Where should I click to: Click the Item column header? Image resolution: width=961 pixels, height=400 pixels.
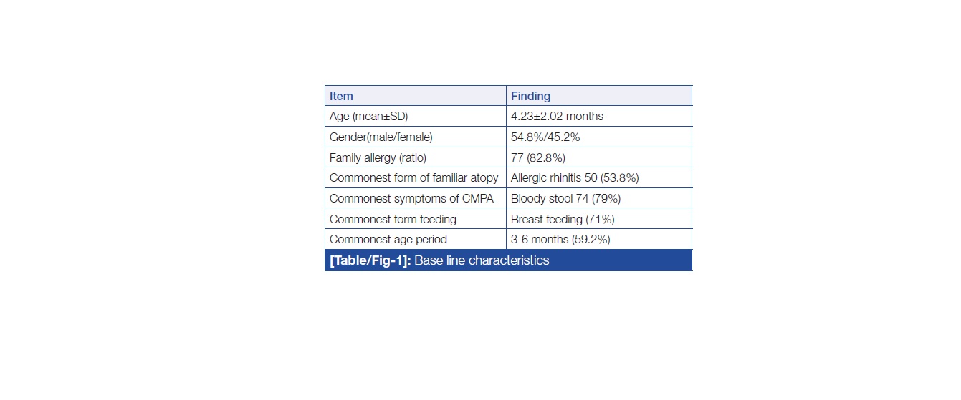(341, 96)
